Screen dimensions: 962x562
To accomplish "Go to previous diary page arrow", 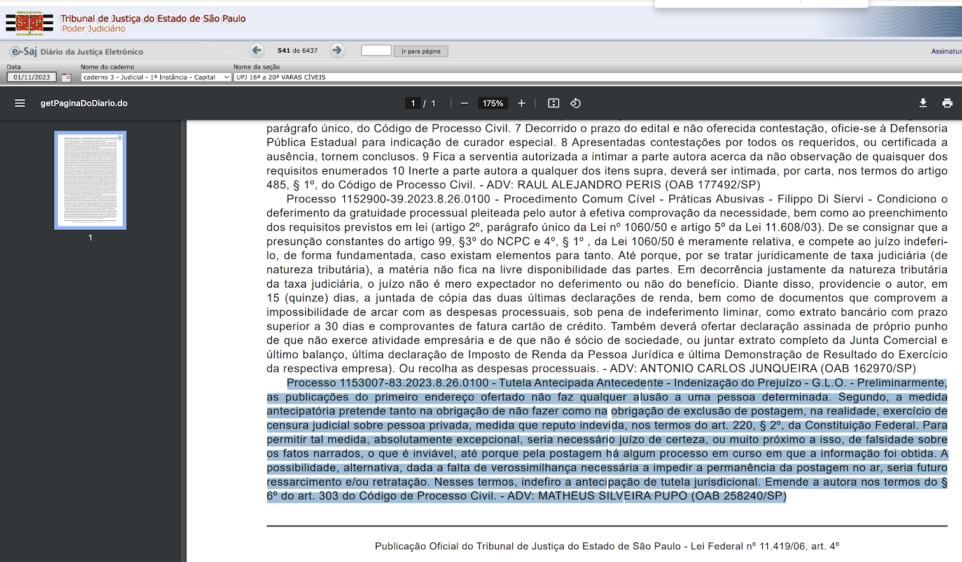I will (x=257, y=50).
